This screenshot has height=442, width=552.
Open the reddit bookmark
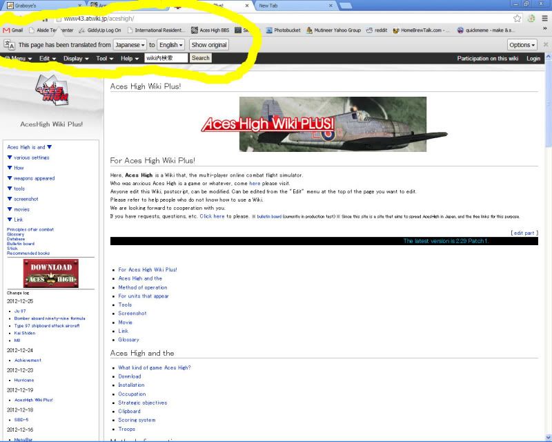377,30
